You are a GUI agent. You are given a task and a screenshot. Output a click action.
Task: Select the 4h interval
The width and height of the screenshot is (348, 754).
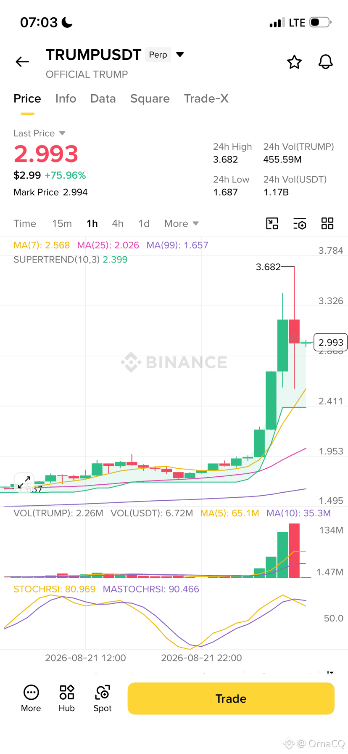[118, 223]
